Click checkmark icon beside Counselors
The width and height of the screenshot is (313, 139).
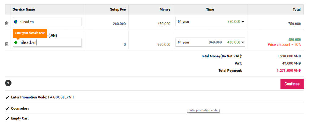pyautogui.click(x=7, y=108)
